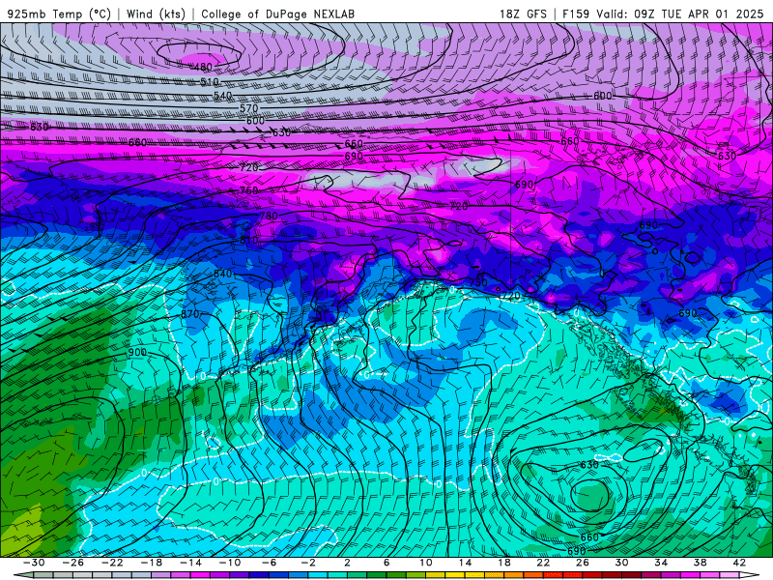This screenshot has height=580, width=773.
Task: Click the "F159 Valid: 09Z TUE APR 01 2025" text
Action: pyautogui.click(x=663, y=14)
